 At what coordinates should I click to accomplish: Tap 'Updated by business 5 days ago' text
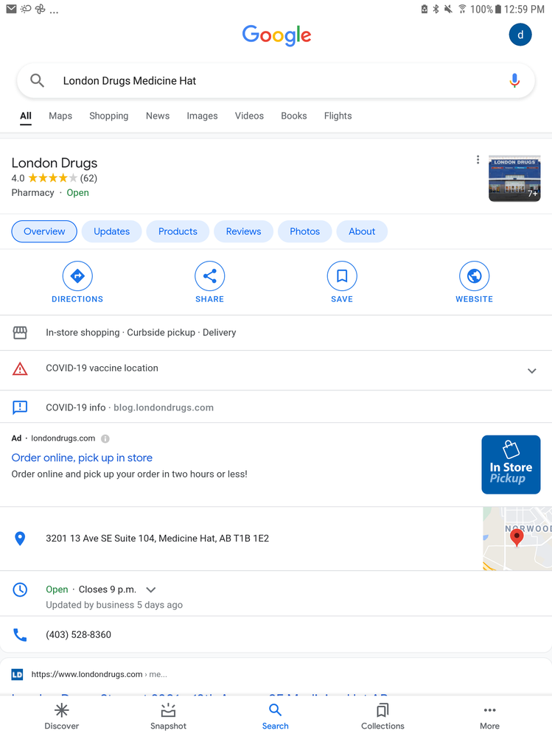[114, 605]
